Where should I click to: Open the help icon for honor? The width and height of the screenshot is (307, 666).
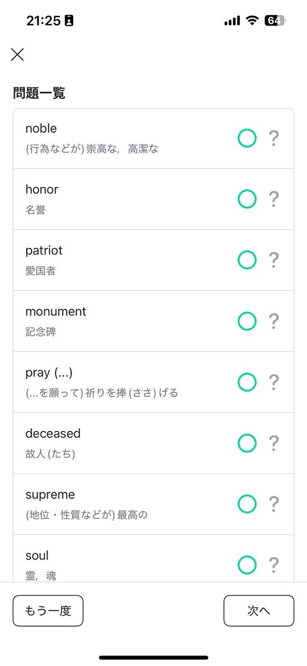point(273,199)
